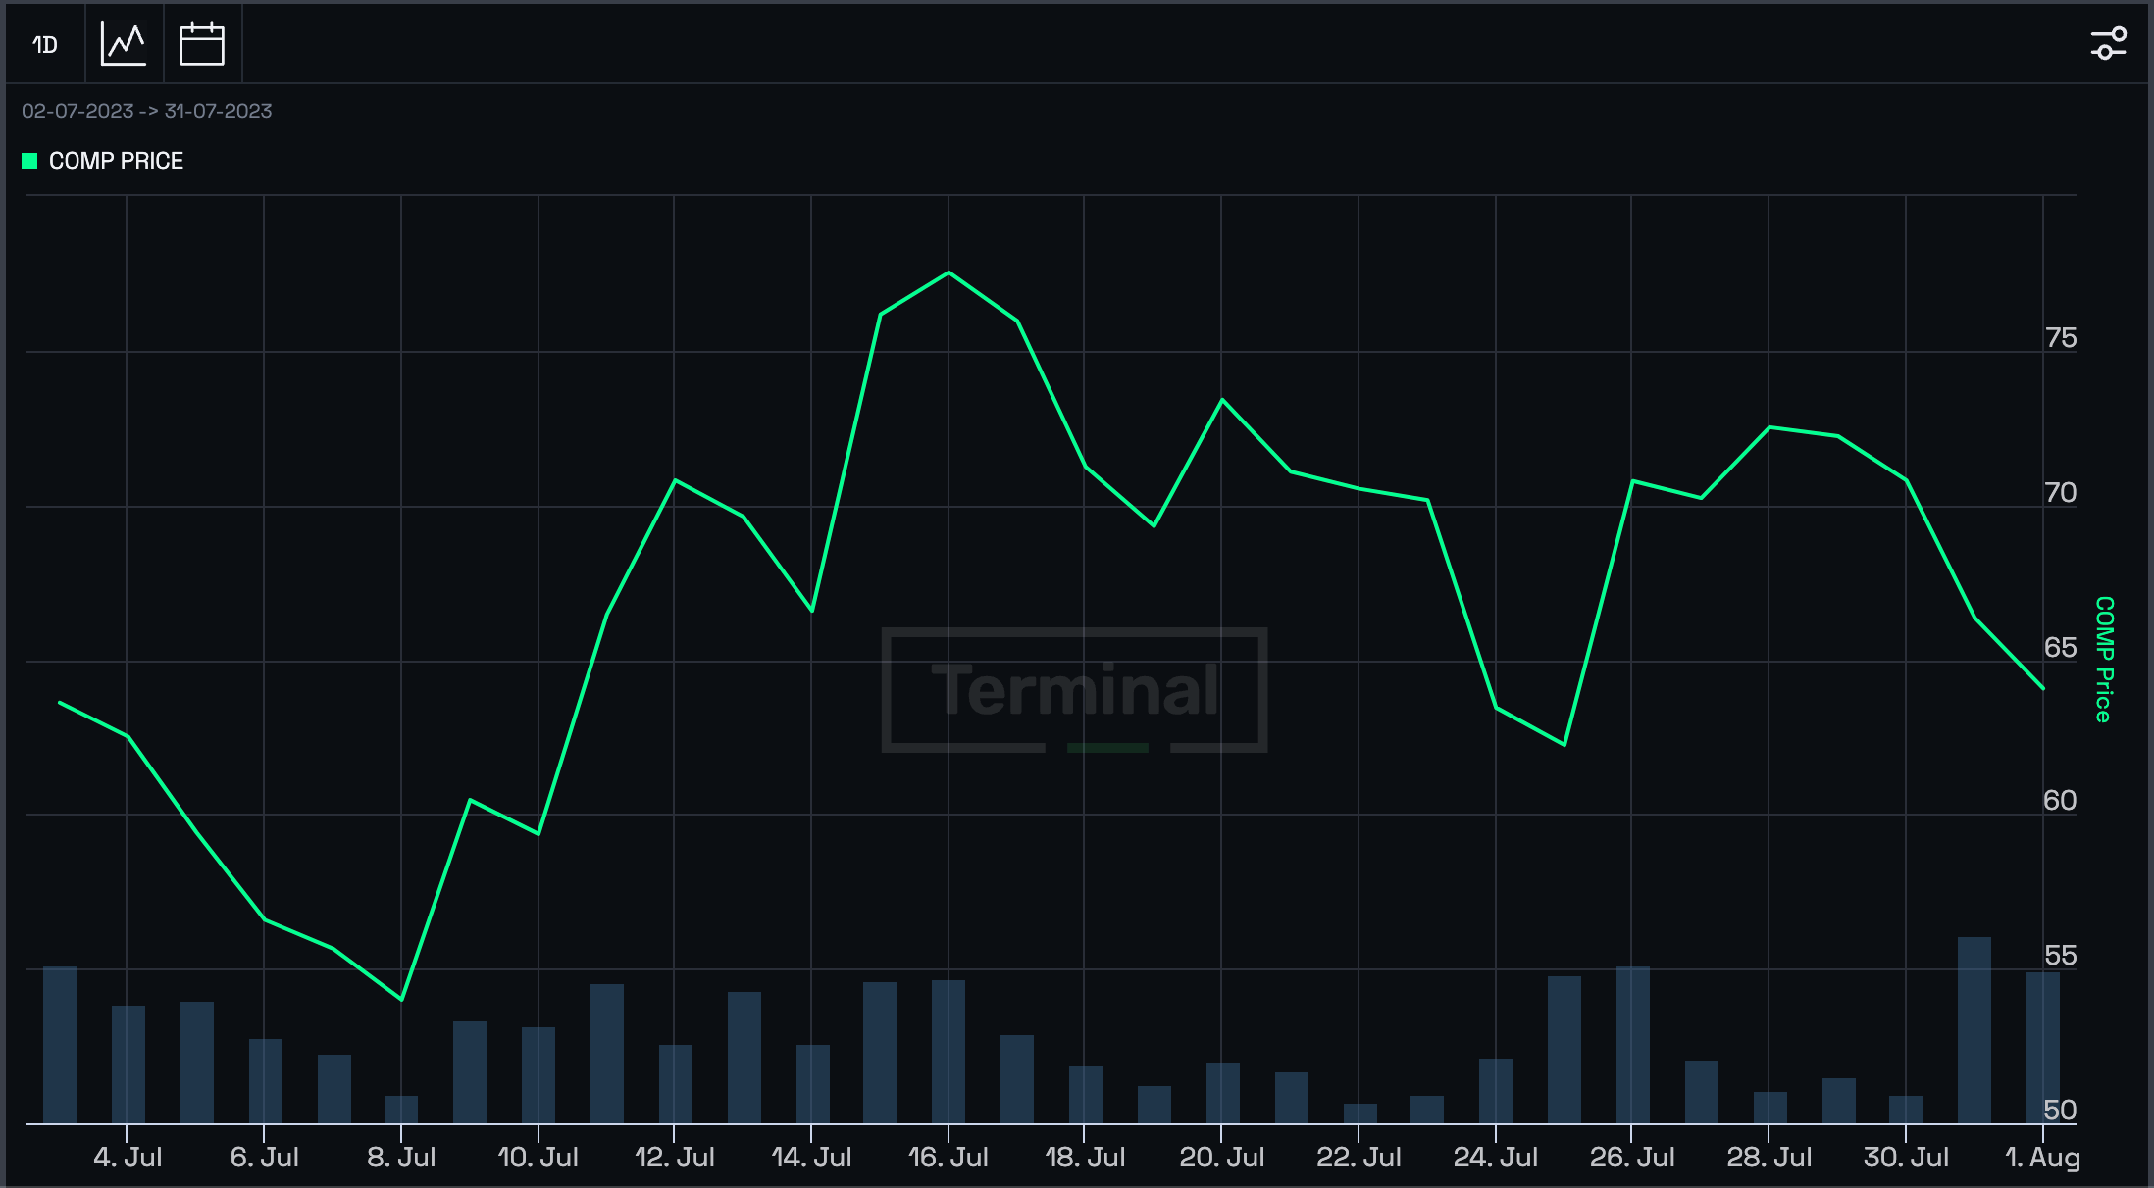Click the 20. Jul x-axis label

(x=1221, y=1158)
